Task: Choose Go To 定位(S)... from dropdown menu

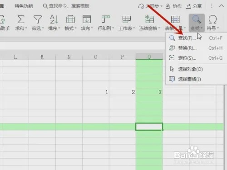Action: 196,58
